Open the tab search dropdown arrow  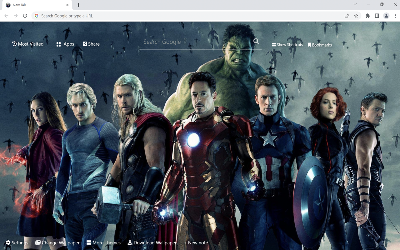(x=355, y=4)
